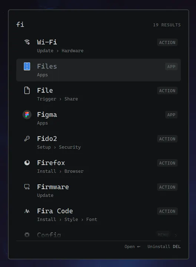Click the ACTION badge on Fira Code
Screen dimensions: 196x267
click(x=167, y=211)
